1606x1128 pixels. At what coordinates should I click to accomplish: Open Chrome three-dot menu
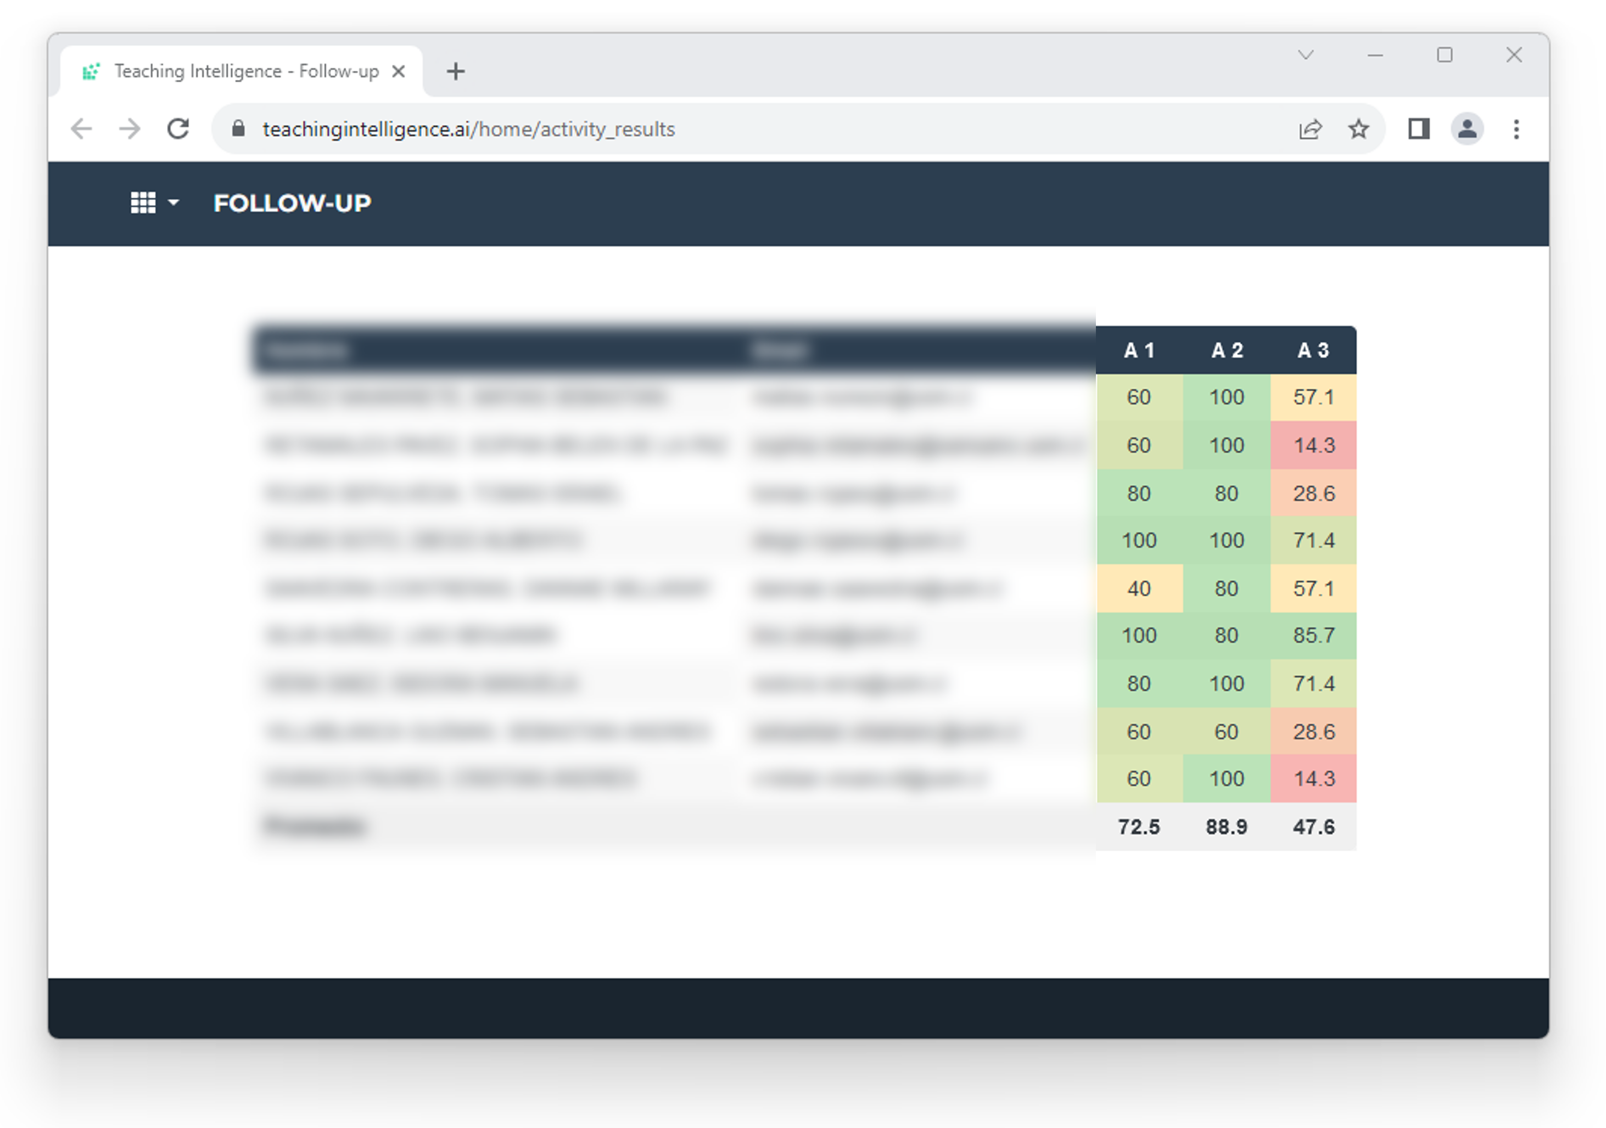tap(1516, 128)
